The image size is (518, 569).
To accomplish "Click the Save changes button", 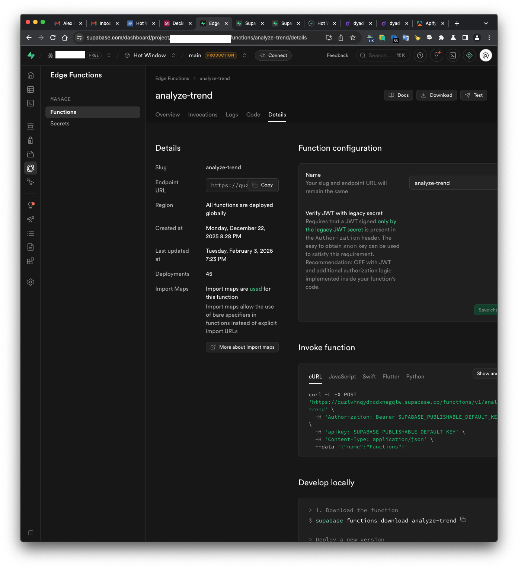I will [486, 310].
